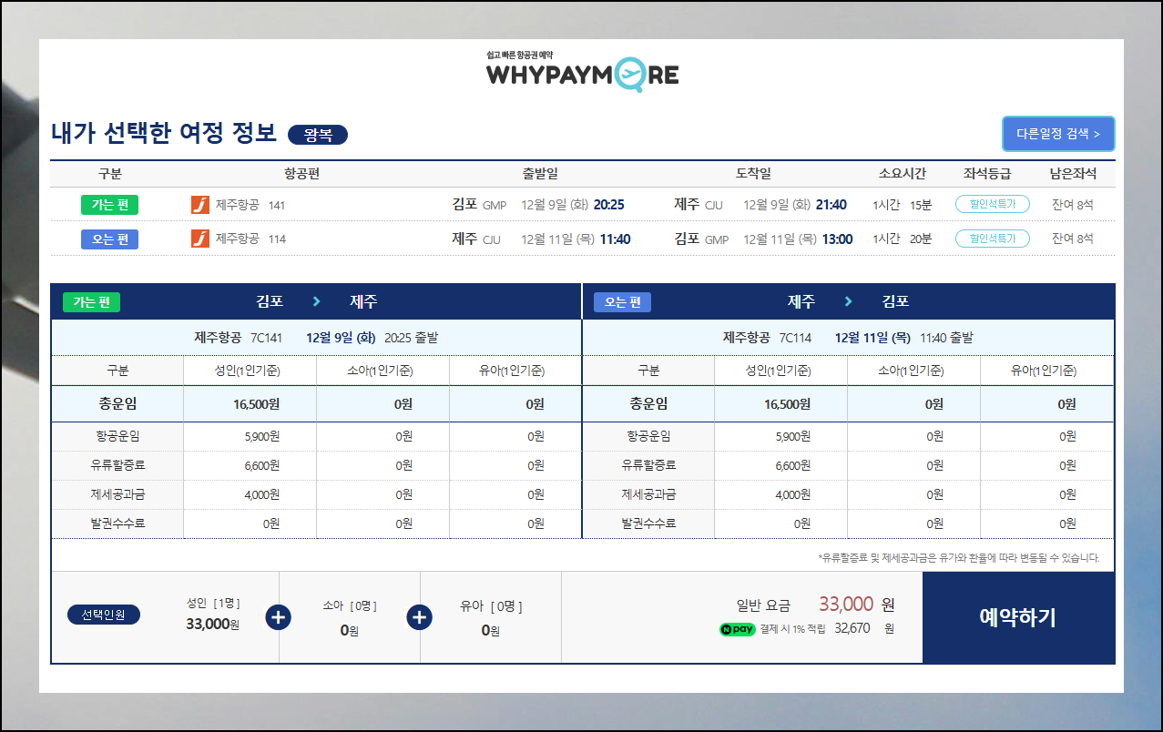This screenshot has height=732, width=1163.
Task: Click 잔여 8석 for the outbound flight
Action: pyautogui.click(x=1072, y=205)
